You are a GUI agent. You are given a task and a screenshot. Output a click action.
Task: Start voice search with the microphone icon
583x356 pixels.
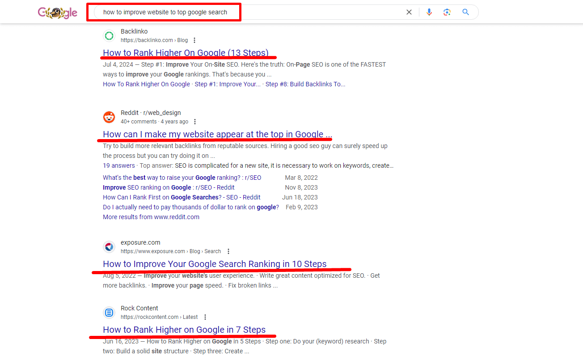pyautogui.click(x=429, y=12)
